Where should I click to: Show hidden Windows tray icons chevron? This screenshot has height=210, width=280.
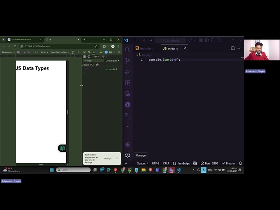coord(193,170)
